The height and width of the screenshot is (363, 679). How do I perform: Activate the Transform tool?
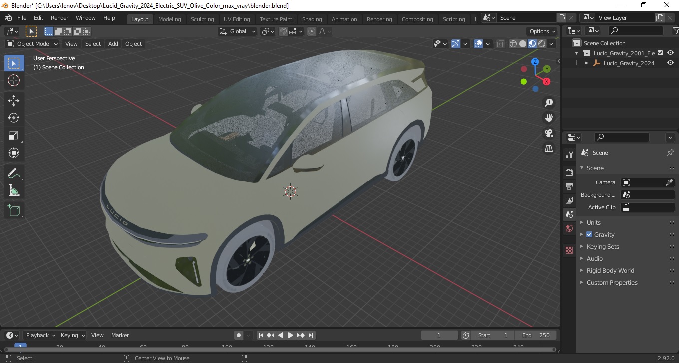(x=14, y=153)
